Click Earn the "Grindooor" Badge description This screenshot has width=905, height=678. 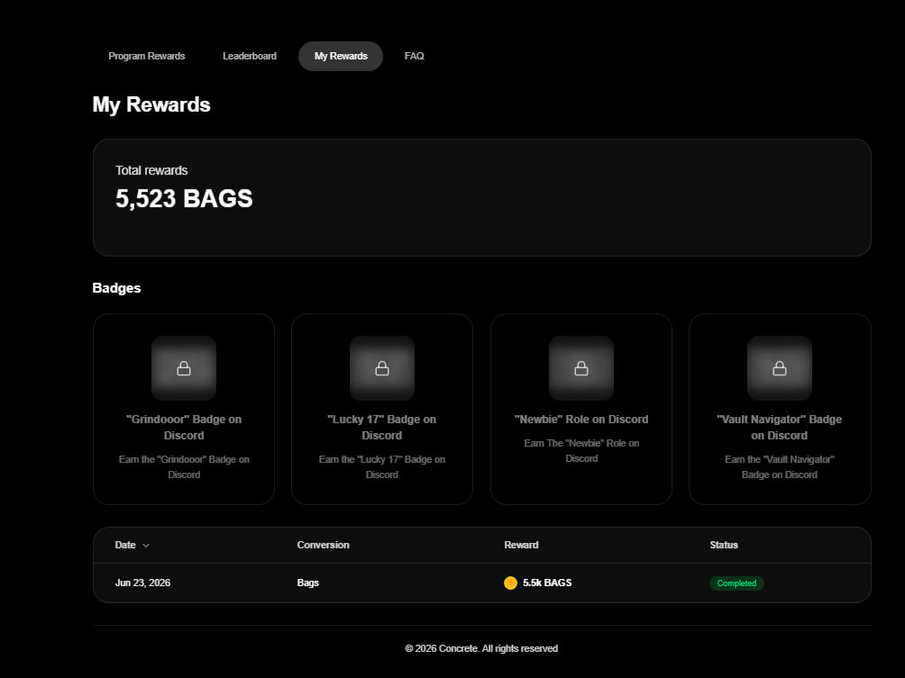[x=184, y=467]
